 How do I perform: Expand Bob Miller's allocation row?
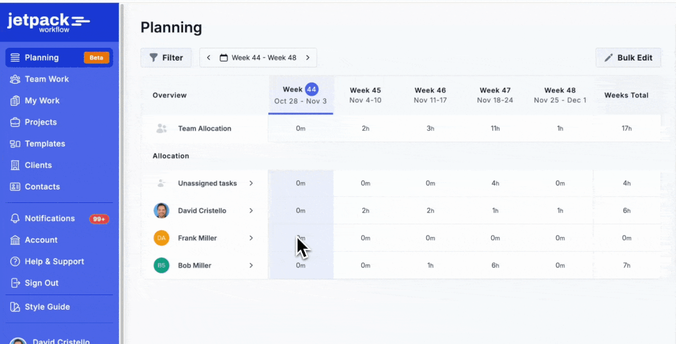point(251,265)
